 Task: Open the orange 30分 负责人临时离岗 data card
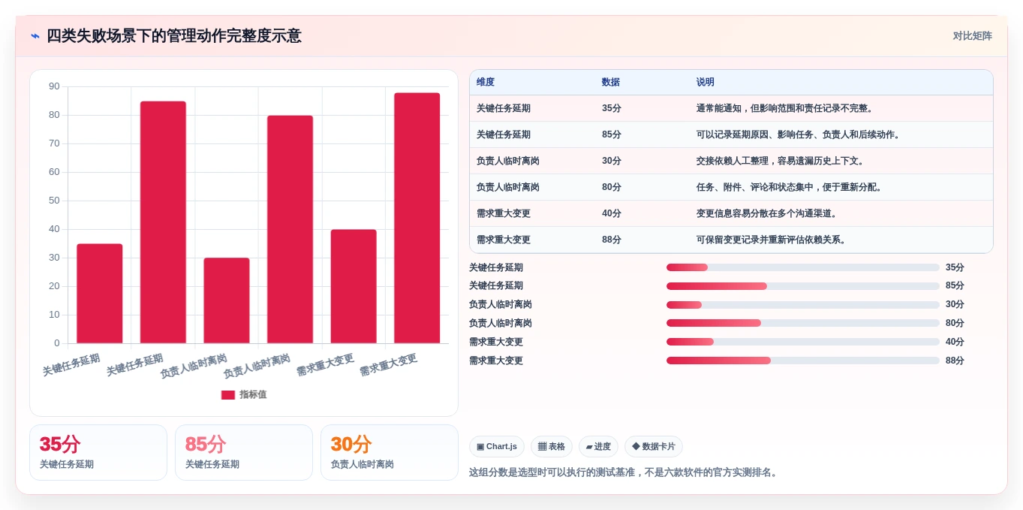click(390, 452)
